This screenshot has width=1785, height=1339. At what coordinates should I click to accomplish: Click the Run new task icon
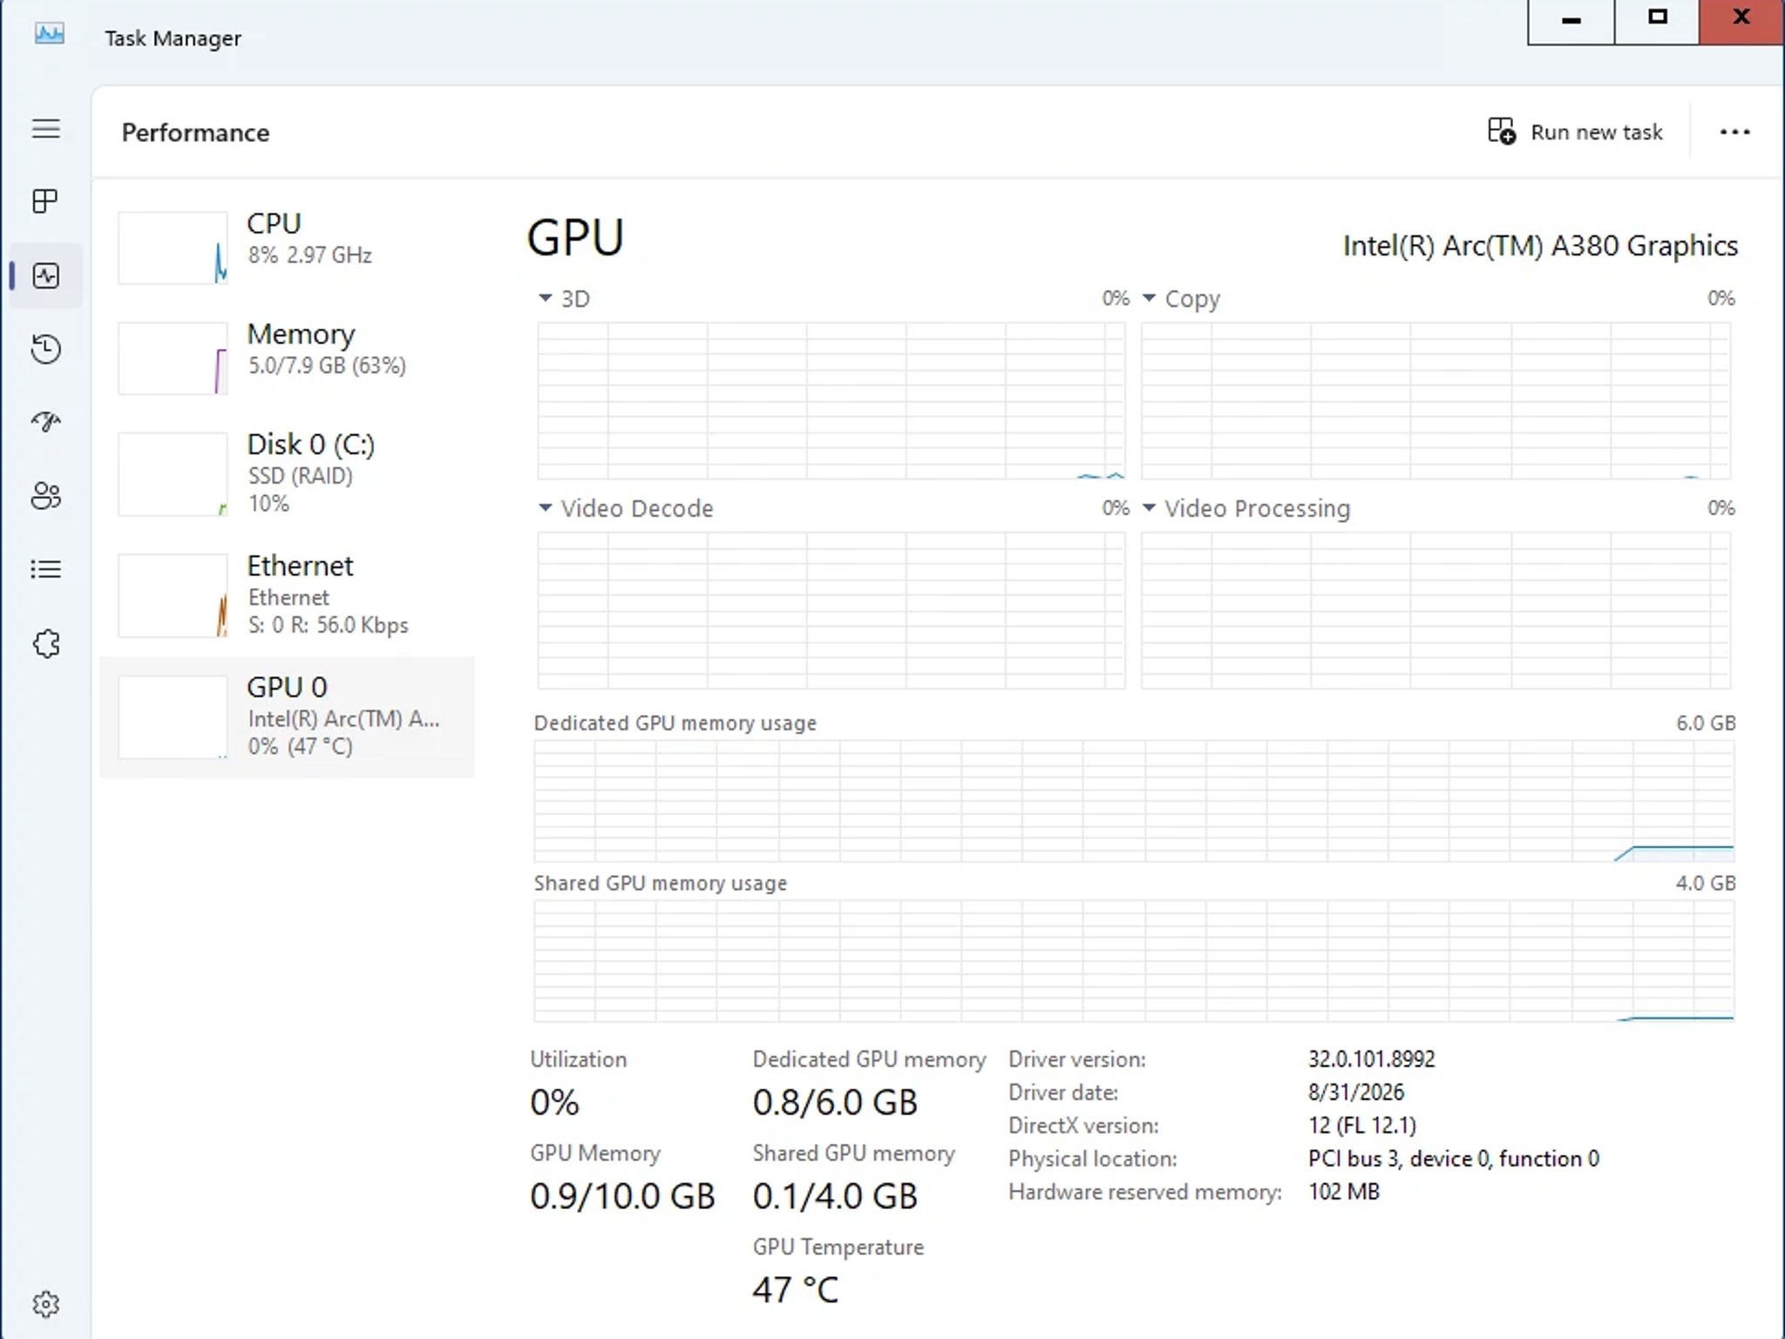coord(1501,132)
